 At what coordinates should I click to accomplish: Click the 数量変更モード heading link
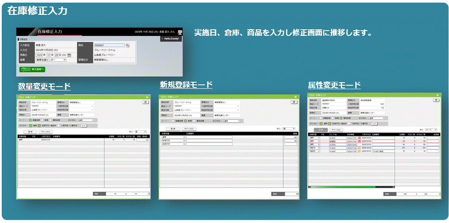[44, 86]
